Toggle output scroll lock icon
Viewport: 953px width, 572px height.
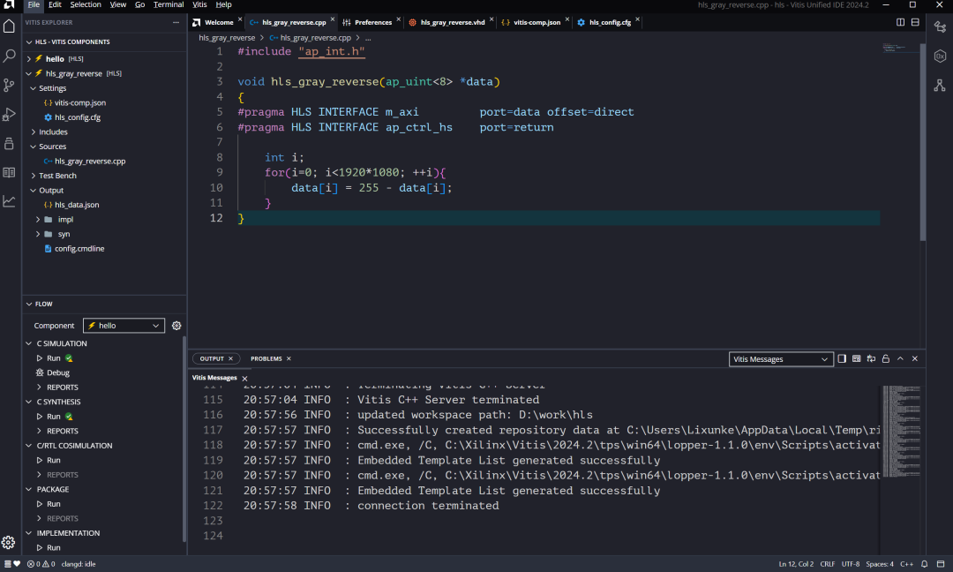click(x=886, y=358)
